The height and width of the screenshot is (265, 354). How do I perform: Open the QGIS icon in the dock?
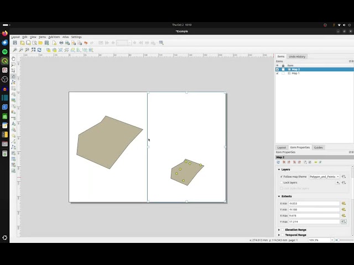pyautogui.click(x=5, y=61)
